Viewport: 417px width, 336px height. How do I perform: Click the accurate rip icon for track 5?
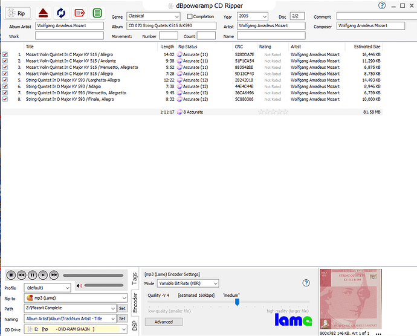point(179,80)
